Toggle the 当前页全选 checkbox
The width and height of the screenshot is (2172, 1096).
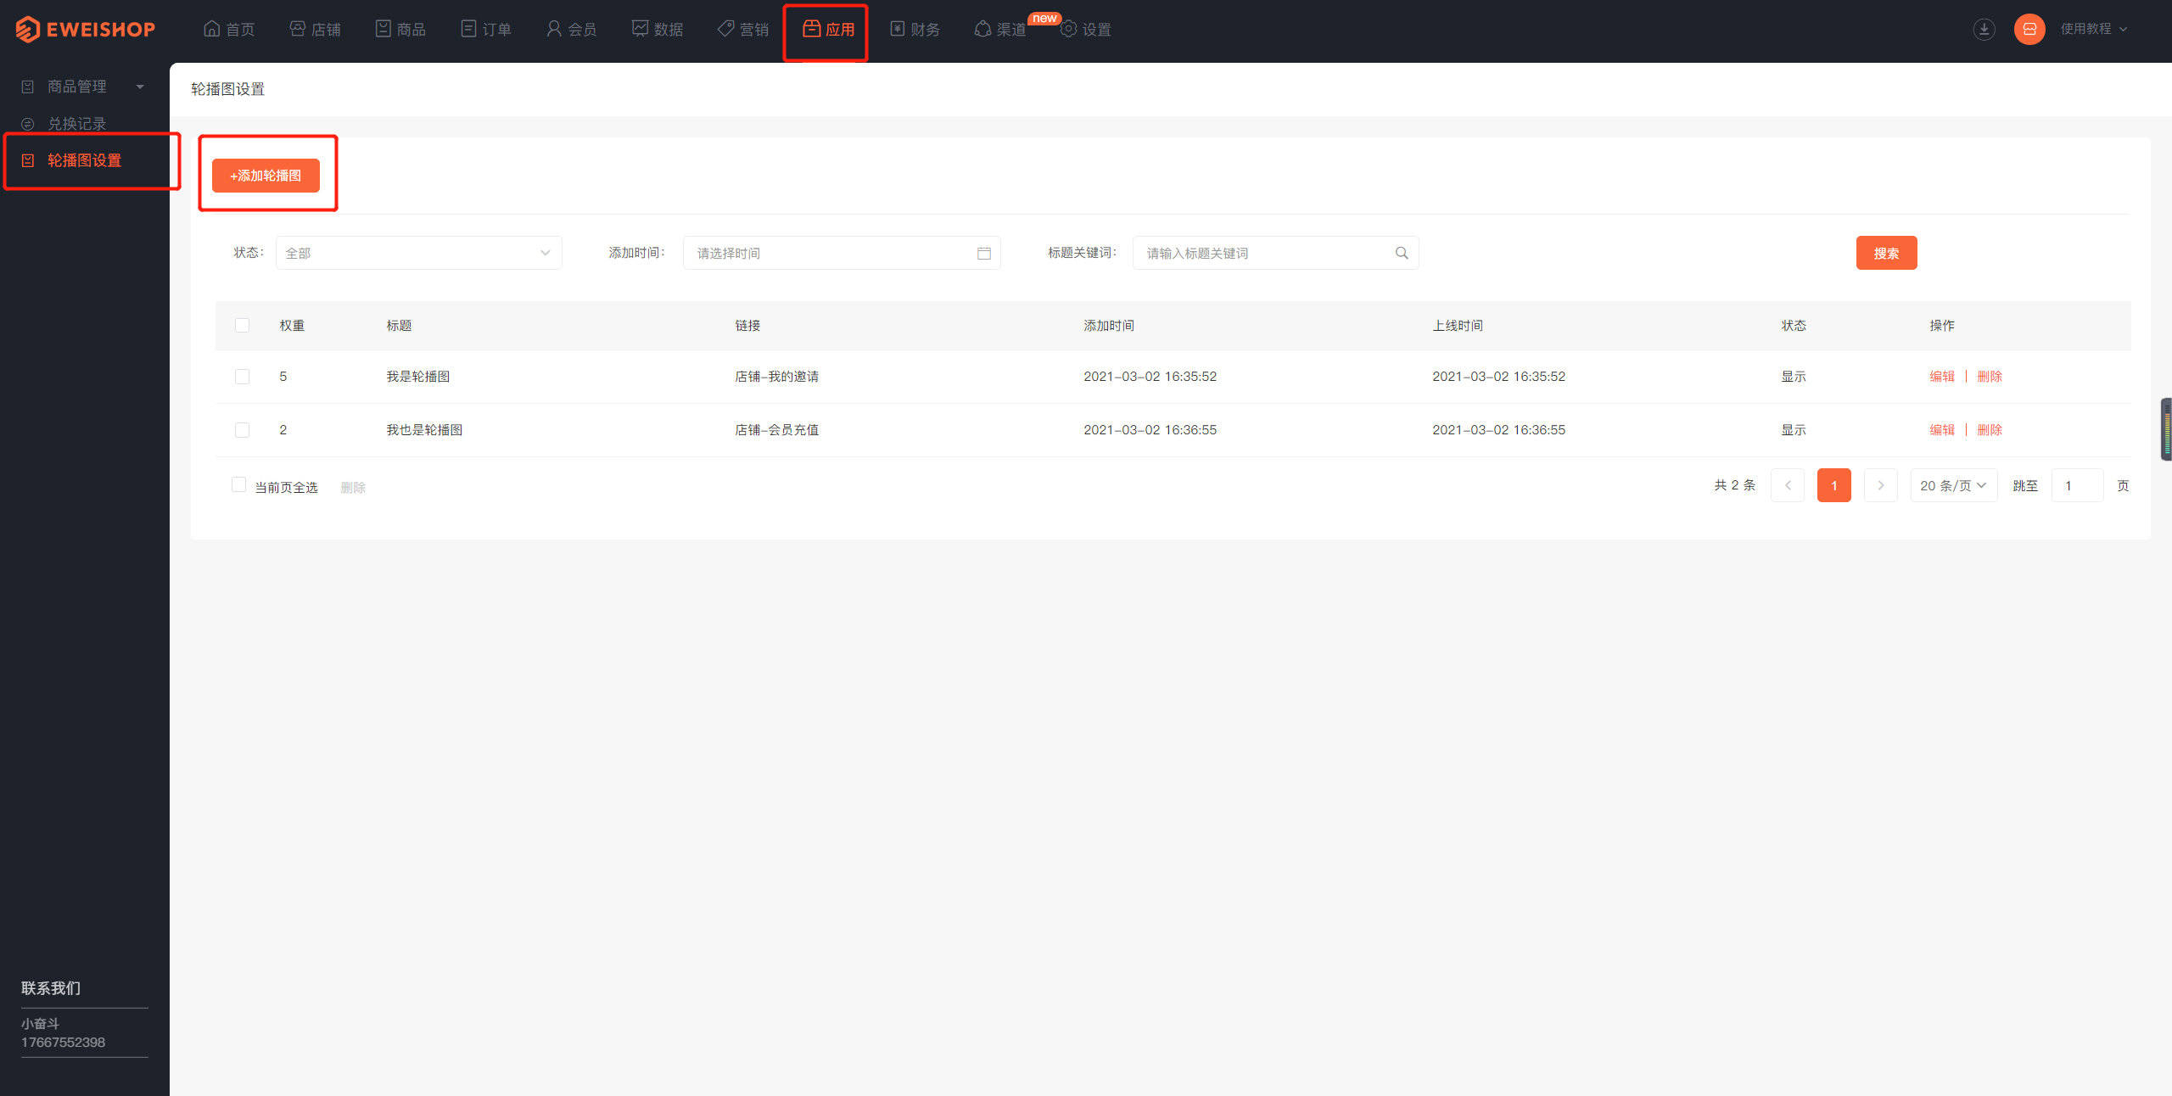(238, 484)
